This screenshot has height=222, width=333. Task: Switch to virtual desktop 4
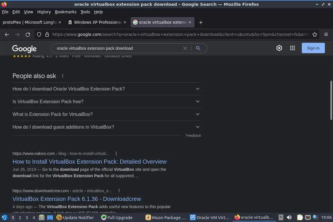pyautogui.click(x=34, y=218)
